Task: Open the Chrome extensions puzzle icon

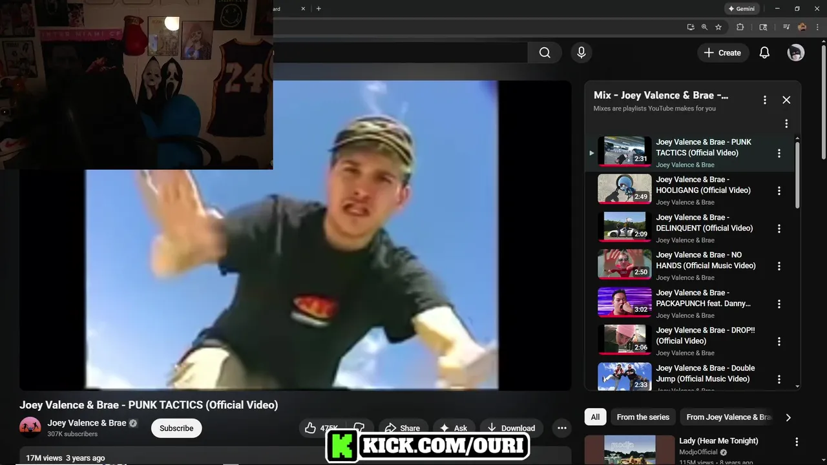Action: coord(740,27)
